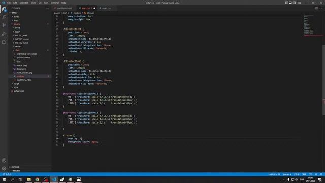
Task: Open the File menu
Action: pos(9,3)
